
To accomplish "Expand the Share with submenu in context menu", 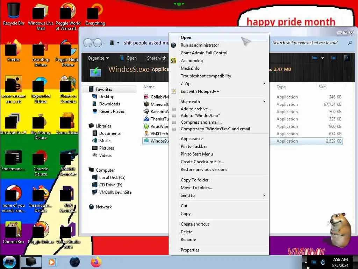I will coord(219,101).
